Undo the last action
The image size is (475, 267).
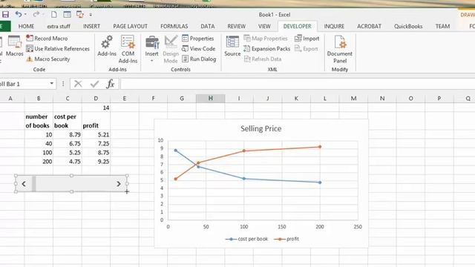19,14
